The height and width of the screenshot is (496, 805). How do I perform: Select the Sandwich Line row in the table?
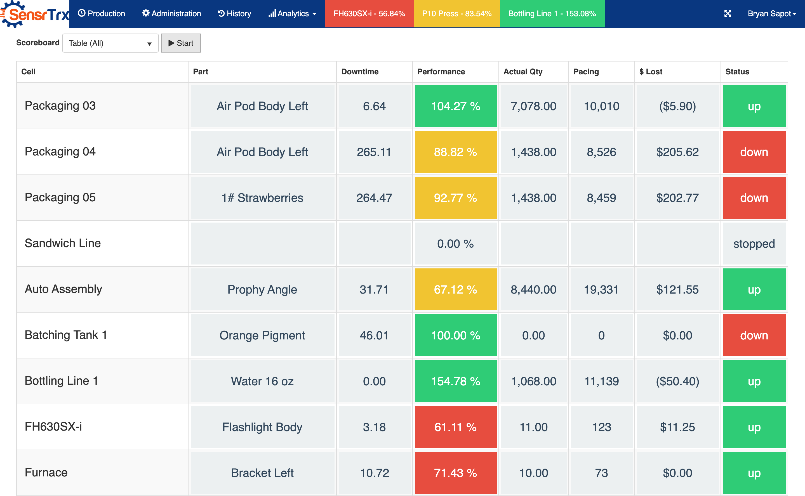coord(63,244)
